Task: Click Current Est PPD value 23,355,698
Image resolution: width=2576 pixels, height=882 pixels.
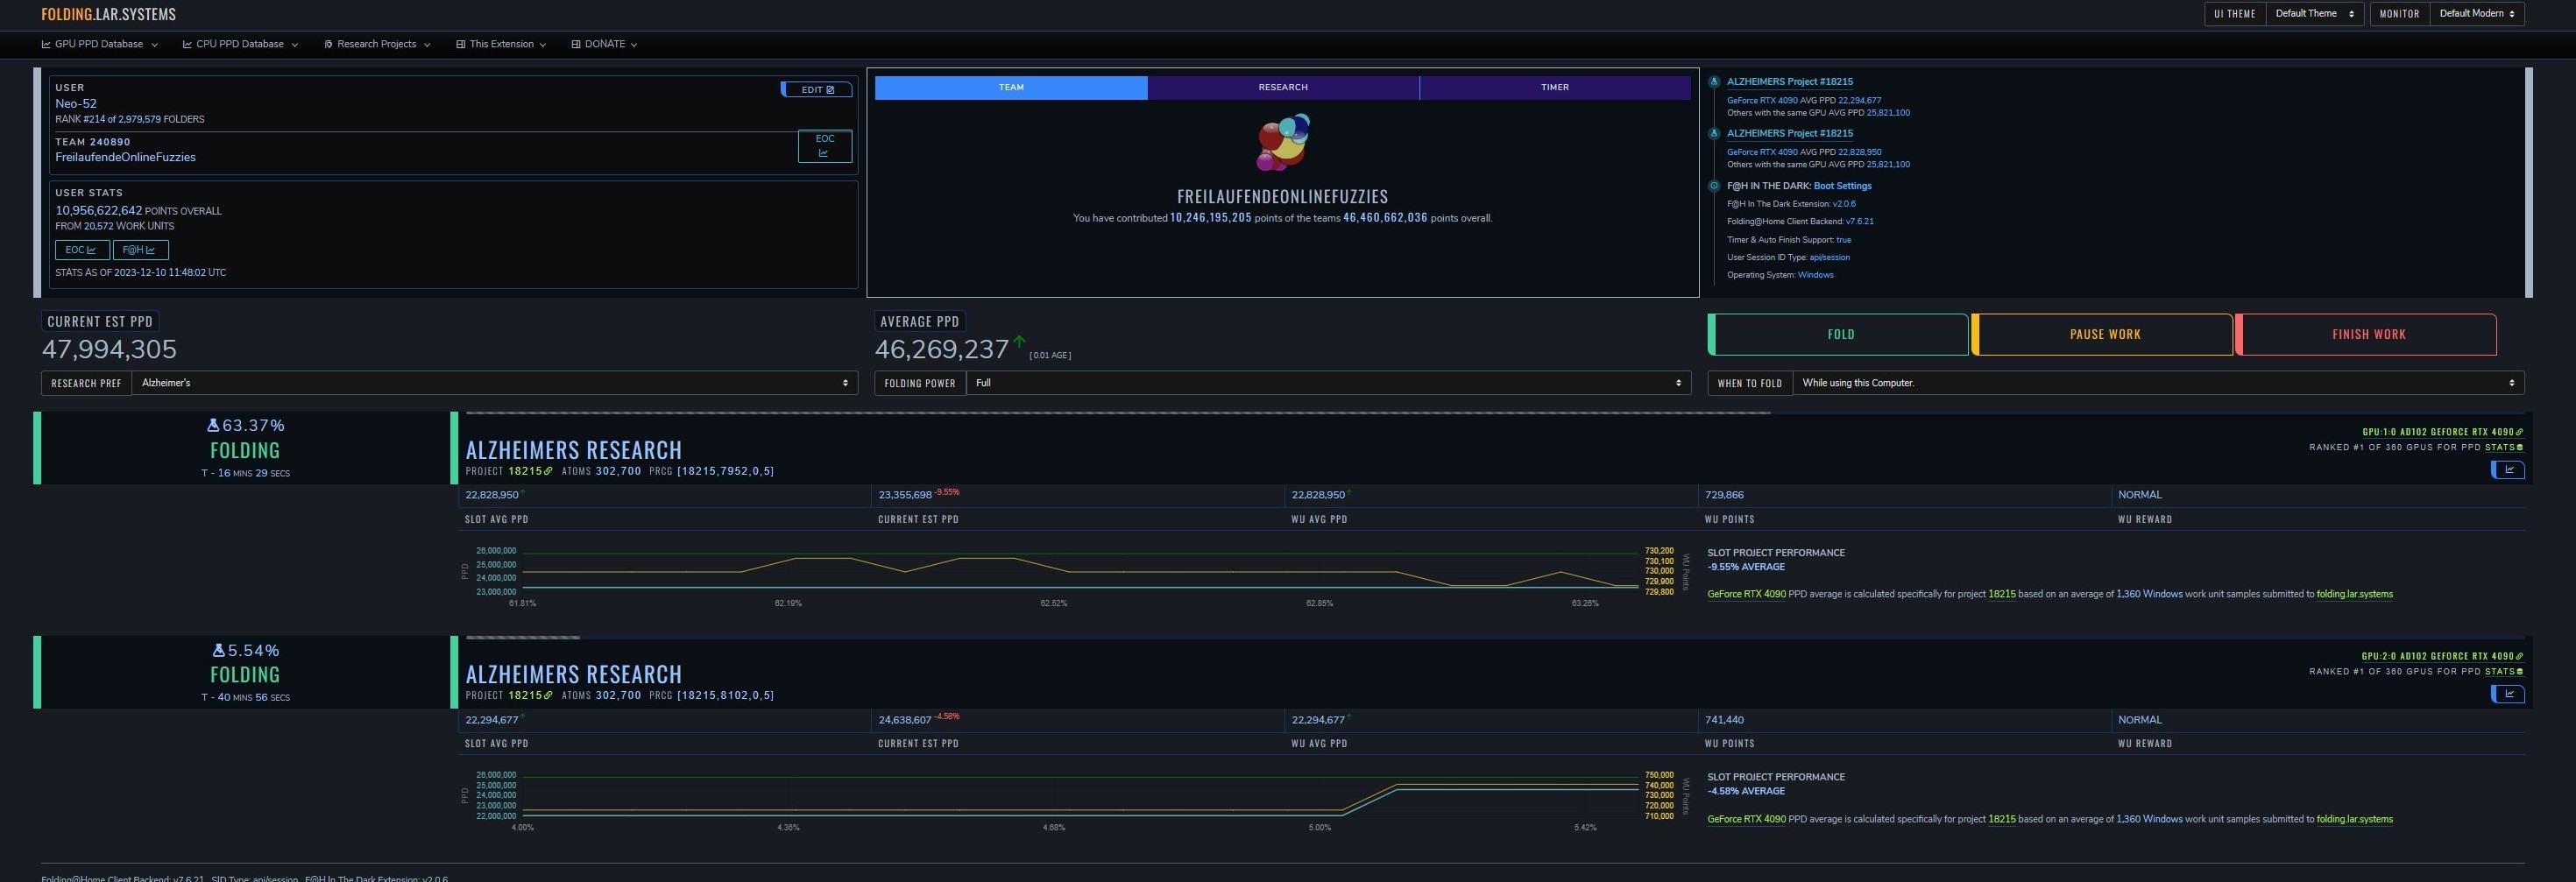Action: tap(905, 495)
